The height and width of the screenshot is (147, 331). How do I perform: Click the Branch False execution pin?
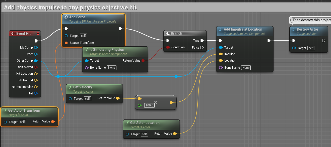tap(202, 48)
